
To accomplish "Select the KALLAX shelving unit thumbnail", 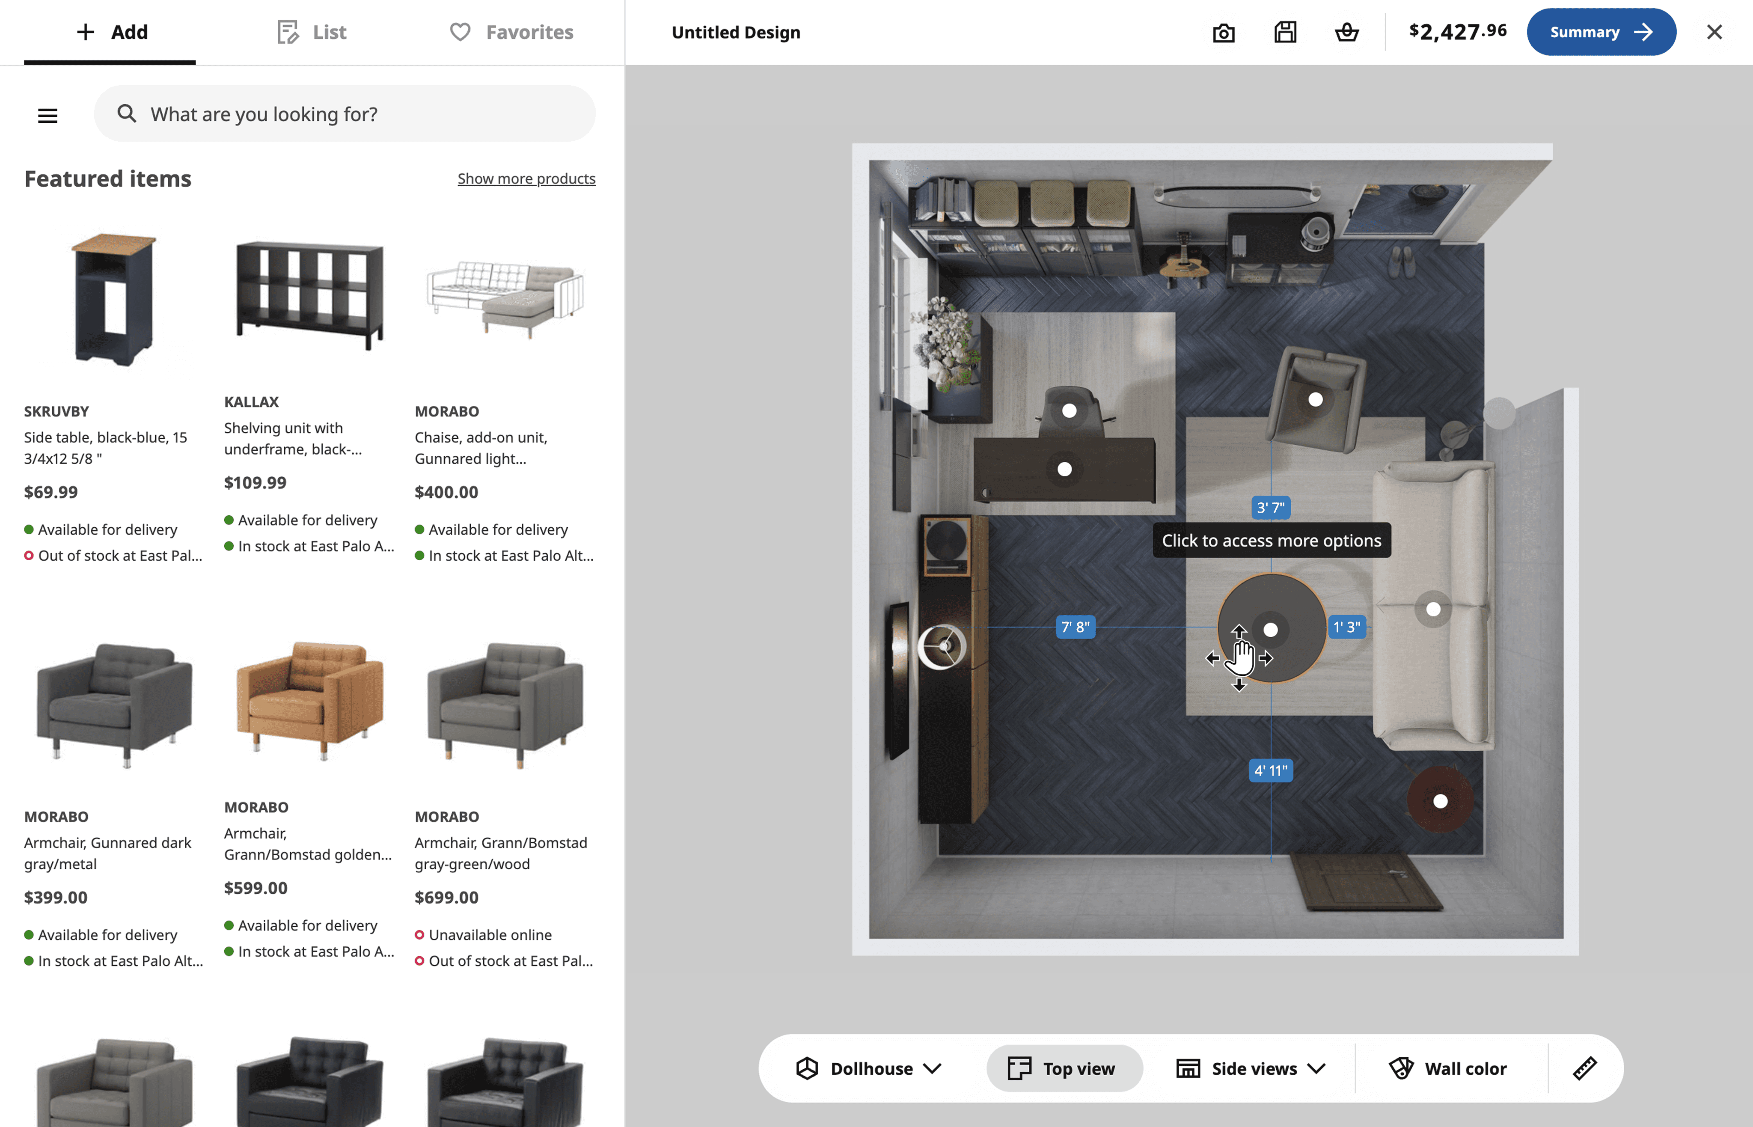I will pos(309,295).
